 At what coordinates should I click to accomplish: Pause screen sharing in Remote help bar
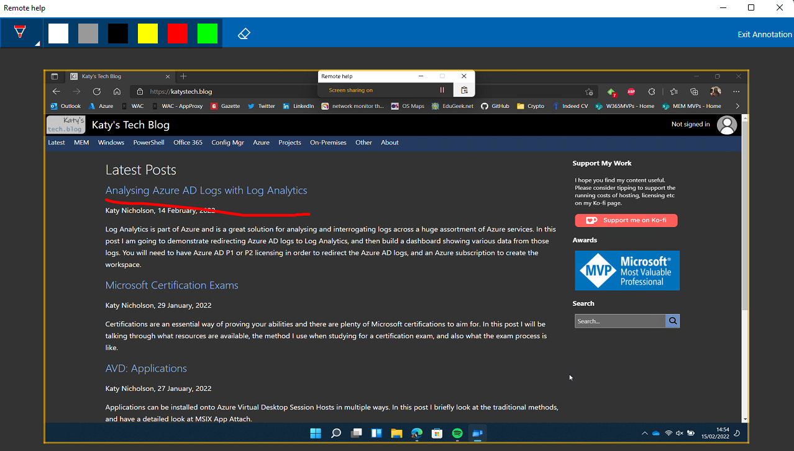(442, 90)
